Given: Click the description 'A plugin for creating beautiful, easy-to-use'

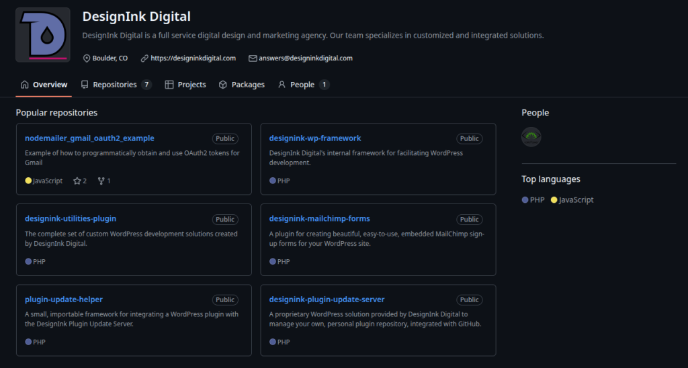Looking at the screenshot, I should pos(376,238).
